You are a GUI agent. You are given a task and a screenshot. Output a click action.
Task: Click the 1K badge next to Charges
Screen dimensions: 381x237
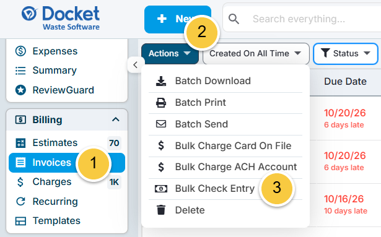[x=114, y=182]
